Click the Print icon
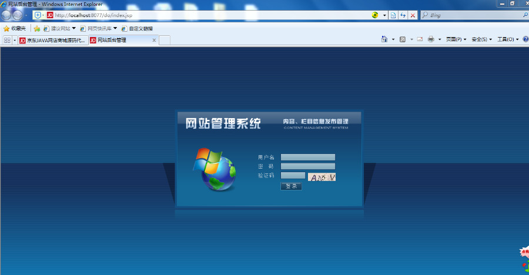 click(431, 39)
